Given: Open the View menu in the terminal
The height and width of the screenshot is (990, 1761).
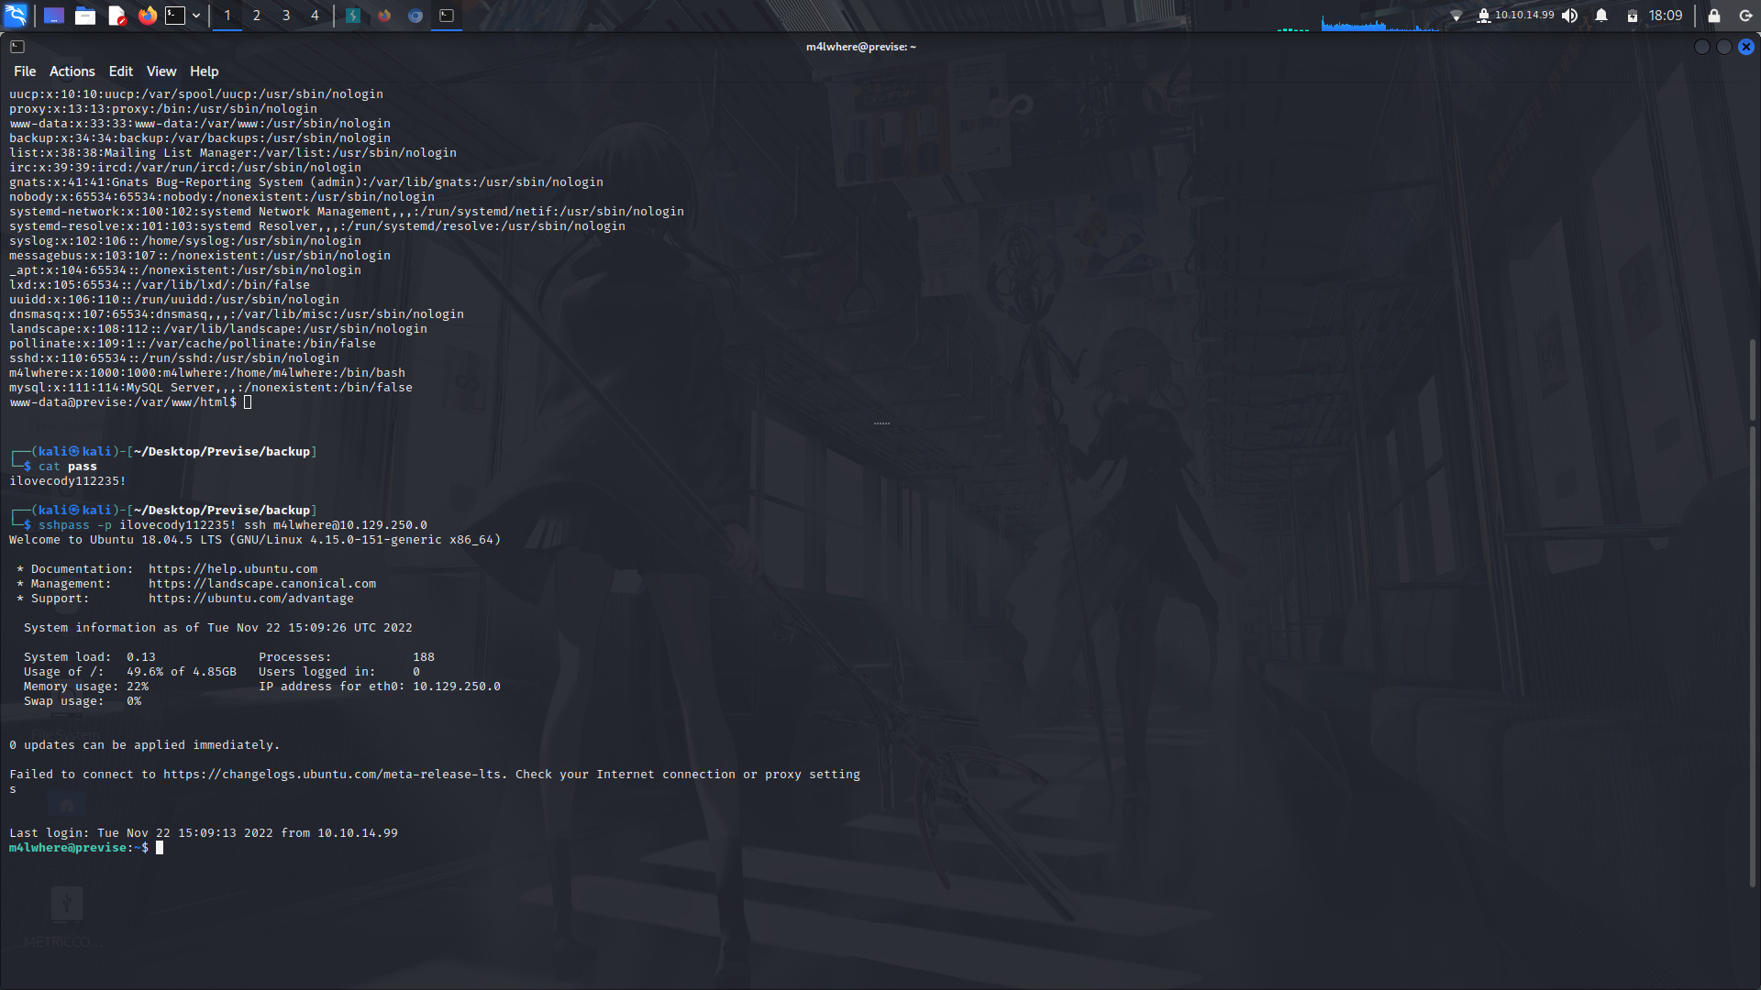Looking at the screenshot, I should [x=161, y=71].
